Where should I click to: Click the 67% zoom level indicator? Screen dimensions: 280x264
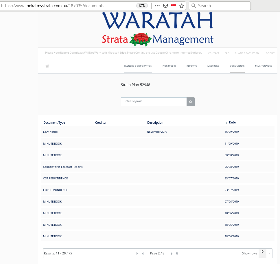(x=142, y=6)
